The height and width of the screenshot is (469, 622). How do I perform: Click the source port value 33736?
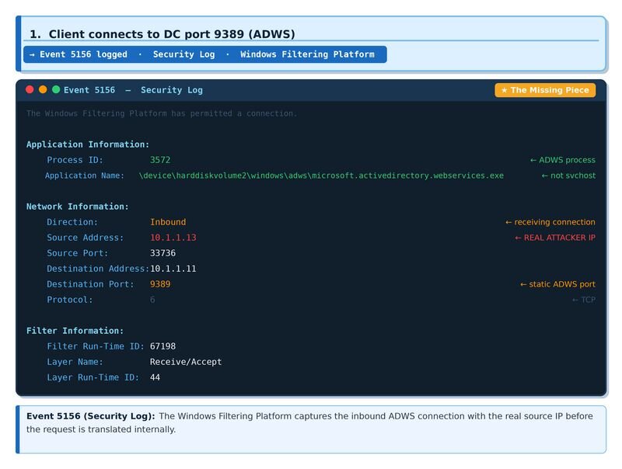(162, 253)
